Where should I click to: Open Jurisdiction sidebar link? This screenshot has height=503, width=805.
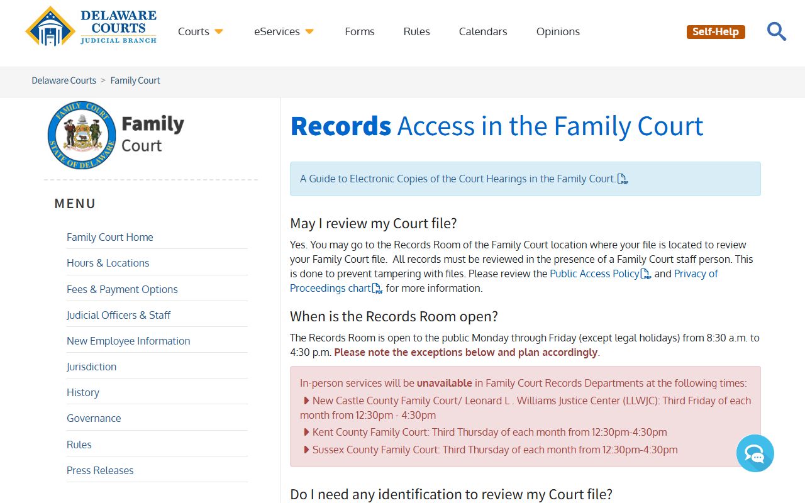pyautogui.click(x=92, y=367)
